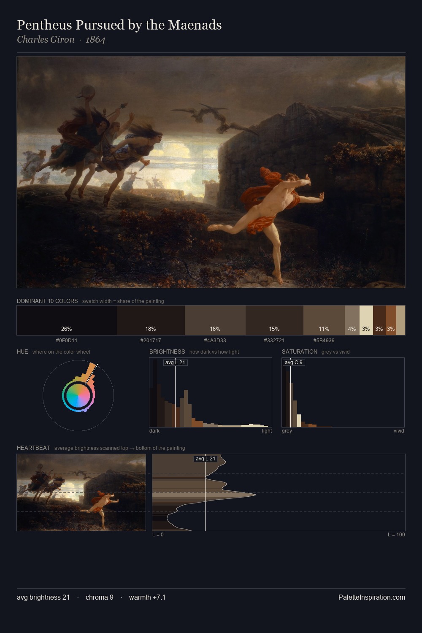Screen dimensions: 422x633
Task: Click the warmth +7.1 footer stat
Action: [x=147, y=597]
